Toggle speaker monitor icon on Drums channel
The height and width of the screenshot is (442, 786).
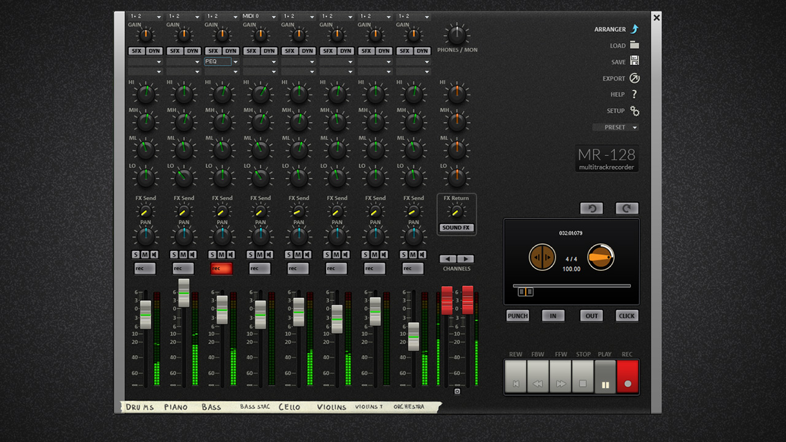point(155,255)
